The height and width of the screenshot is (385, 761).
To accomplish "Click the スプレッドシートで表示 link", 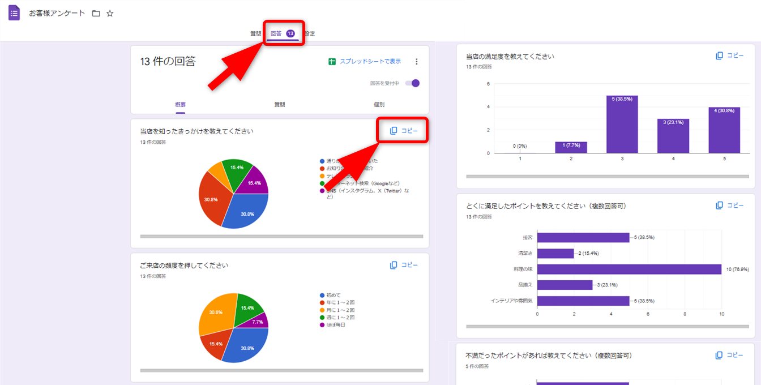I will point(370,62).
